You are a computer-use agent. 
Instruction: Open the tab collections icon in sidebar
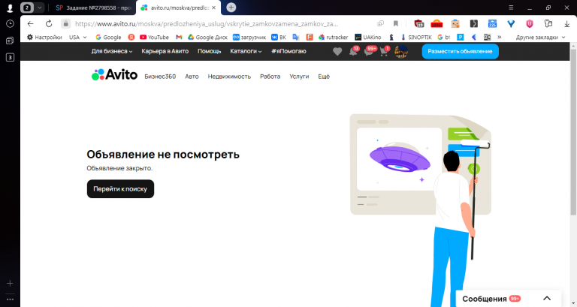(10, 41)
